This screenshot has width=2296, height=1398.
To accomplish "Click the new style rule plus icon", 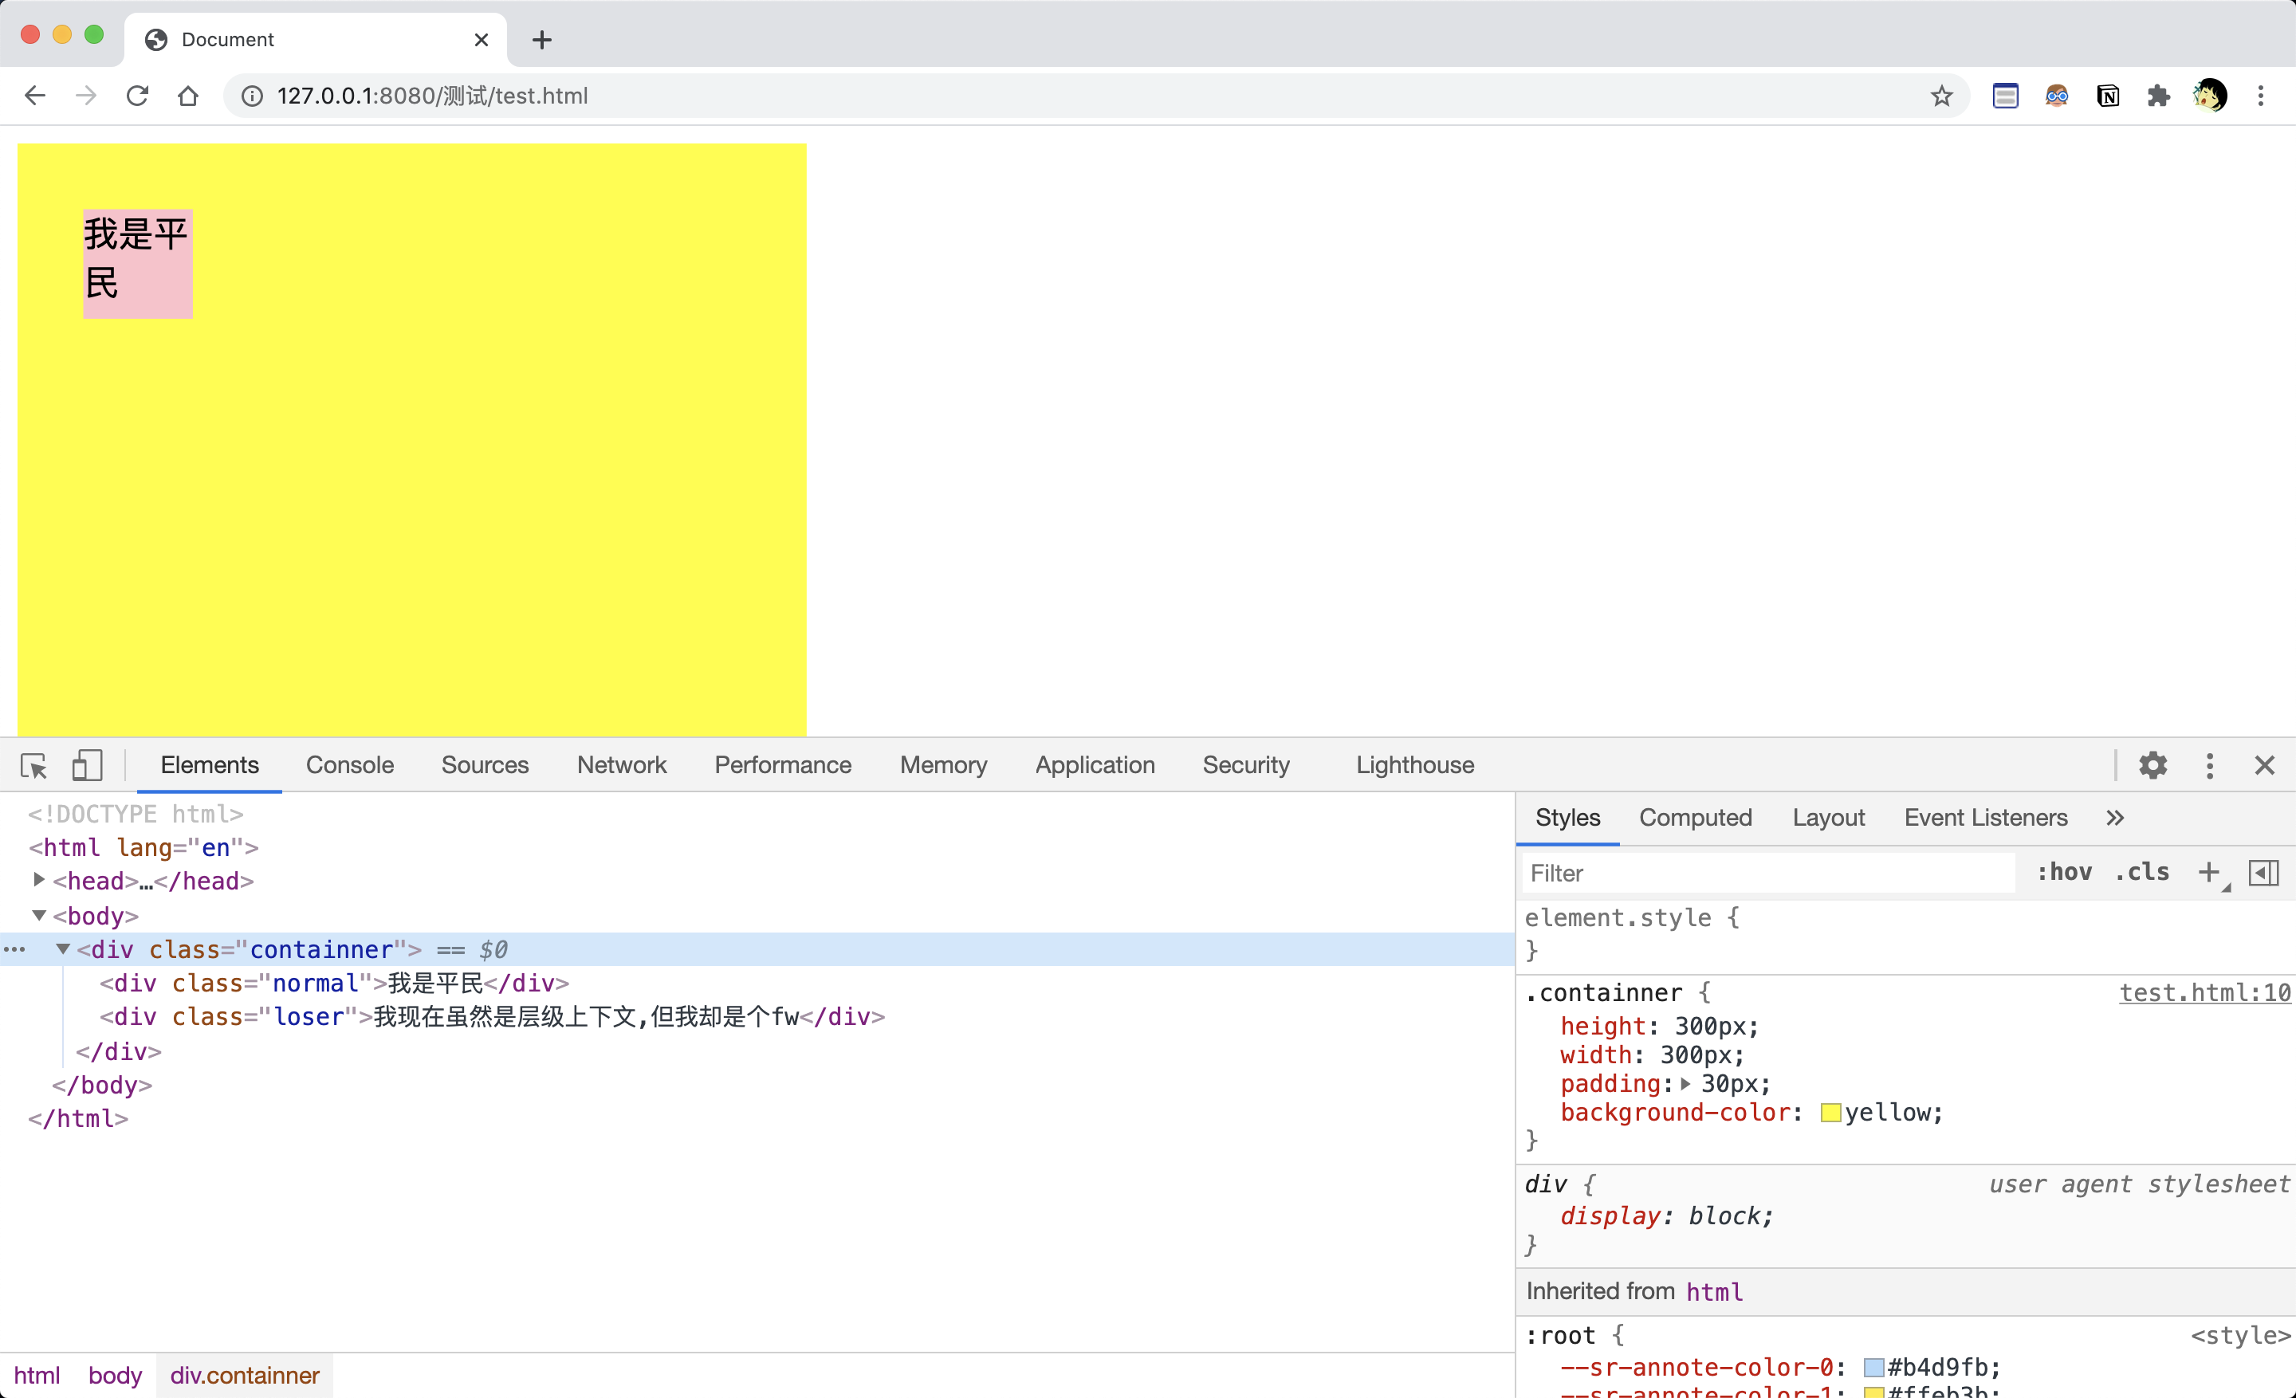I will click(2208, 873).
